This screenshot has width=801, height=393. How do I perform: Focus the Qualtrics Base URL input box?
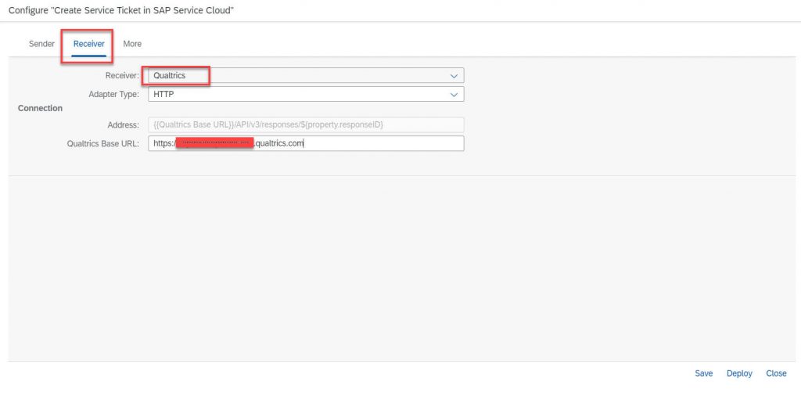pyautogui.click(x=306, y=143)
